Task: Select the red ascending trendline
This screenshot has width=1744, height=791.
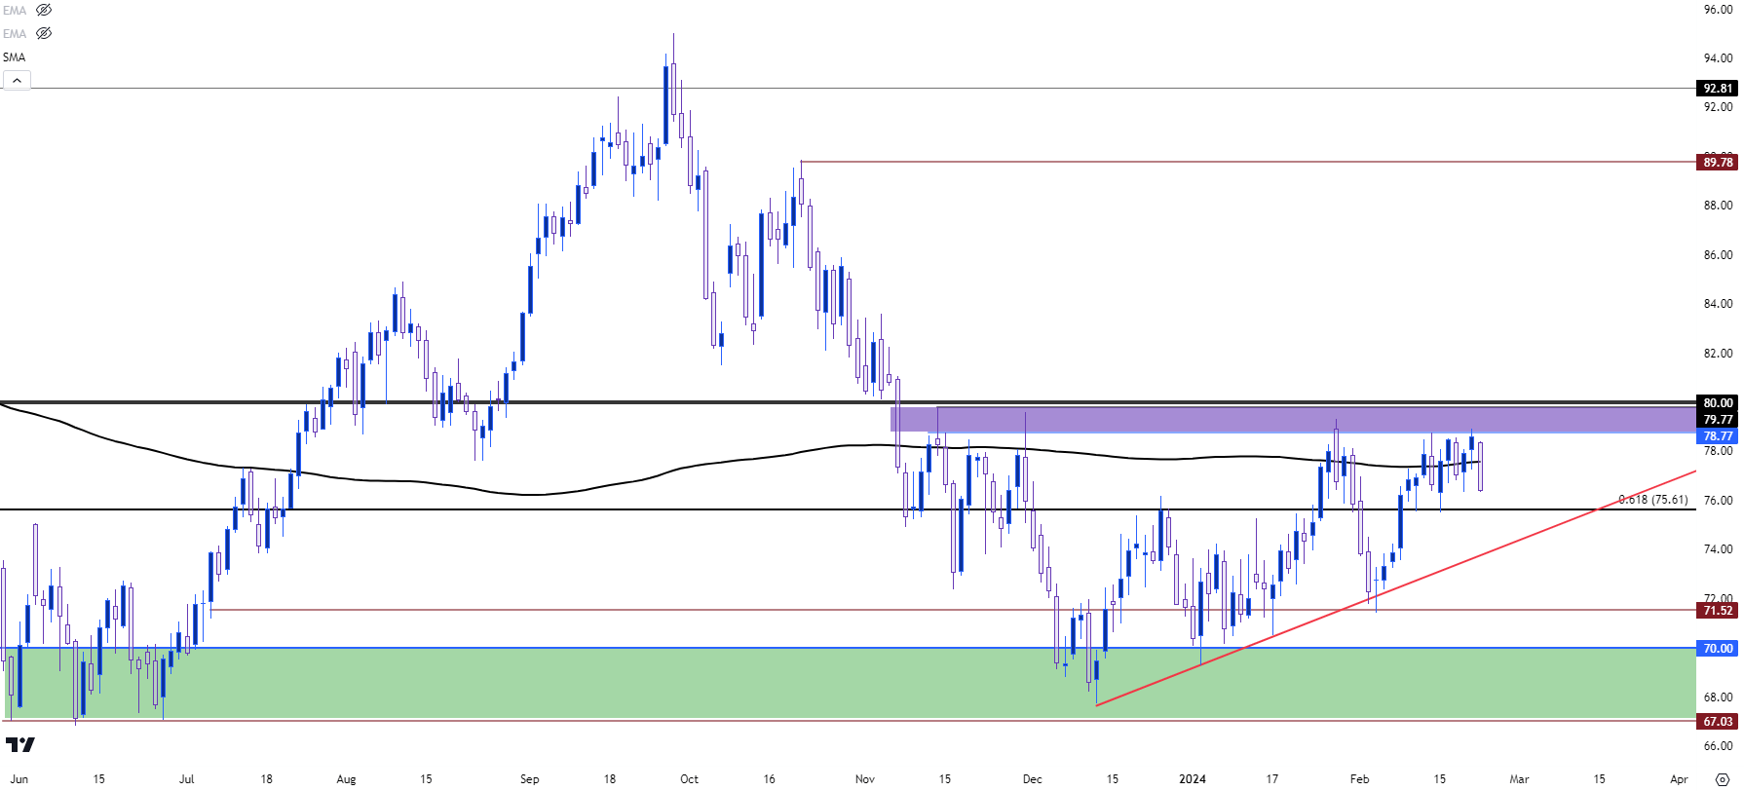Action: [x=1395, y=588]
